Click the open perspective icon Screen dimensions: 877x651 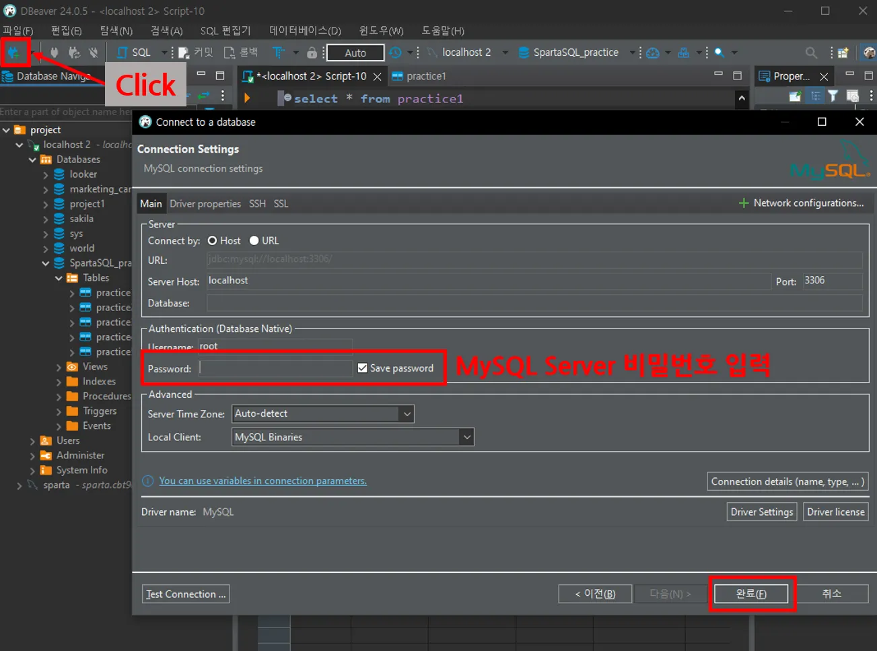point(843,53)
